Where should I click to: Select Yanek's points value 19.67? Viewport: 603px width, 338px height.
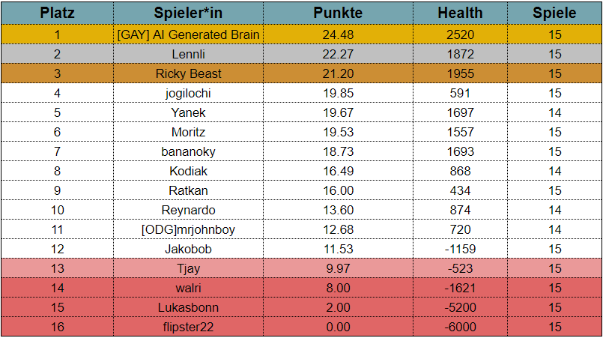coord(338,112)
